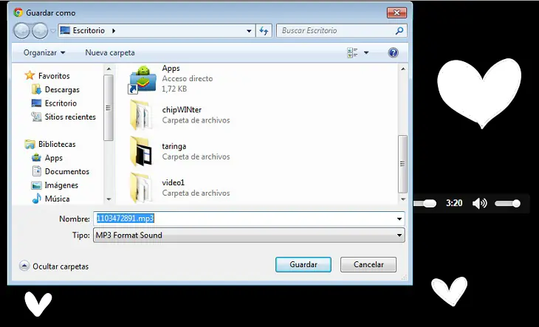Click the player speaker mute icon

click(x=479, y=203)
